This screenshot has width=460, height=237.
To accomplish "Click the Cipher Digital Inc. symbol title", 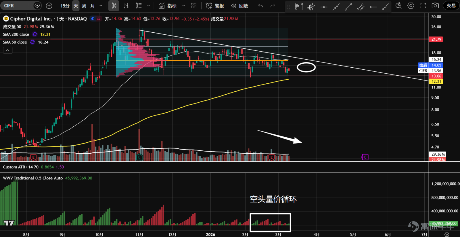I will (x=48, y=19).
